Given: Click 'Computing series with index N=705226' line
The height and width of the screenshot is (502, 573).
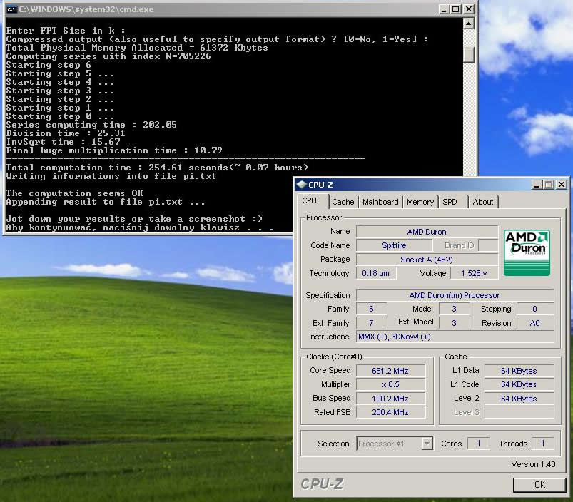Looking at the screenshot, I should click(108, 56).
